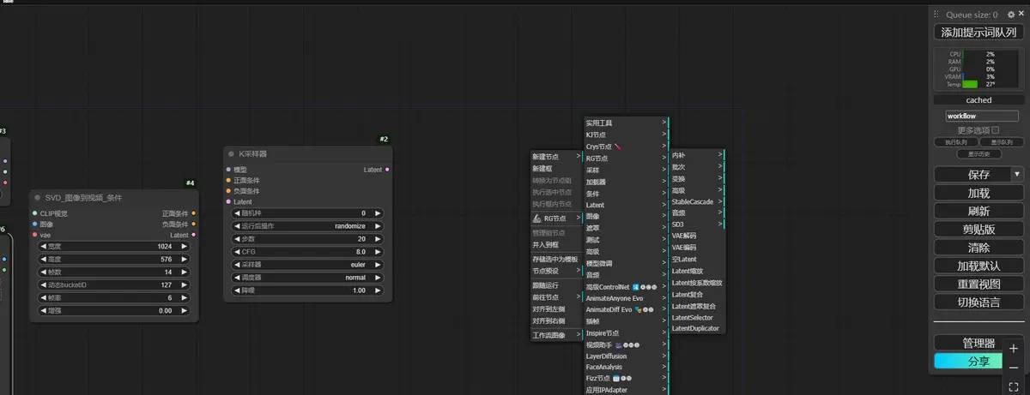Select 空Latent from the submenu

684,259
